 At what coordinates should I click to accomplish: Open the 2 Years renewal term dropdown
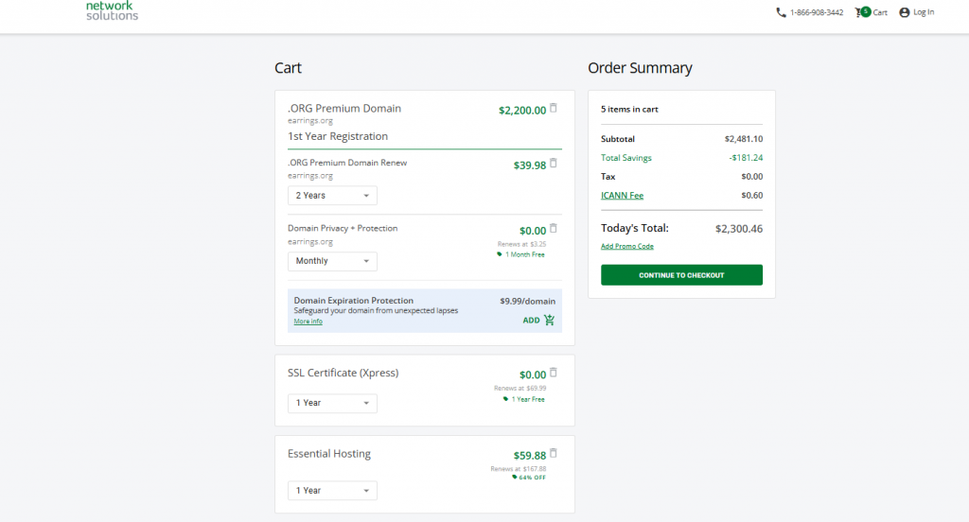pyautogui.click(x=332, y=196)
